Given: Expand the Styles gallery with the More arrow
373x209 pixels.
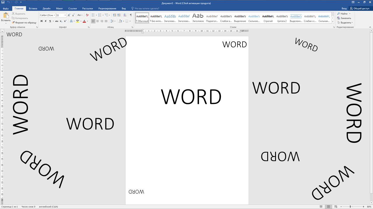Looking at the screenshot, I should pos(333,22).
